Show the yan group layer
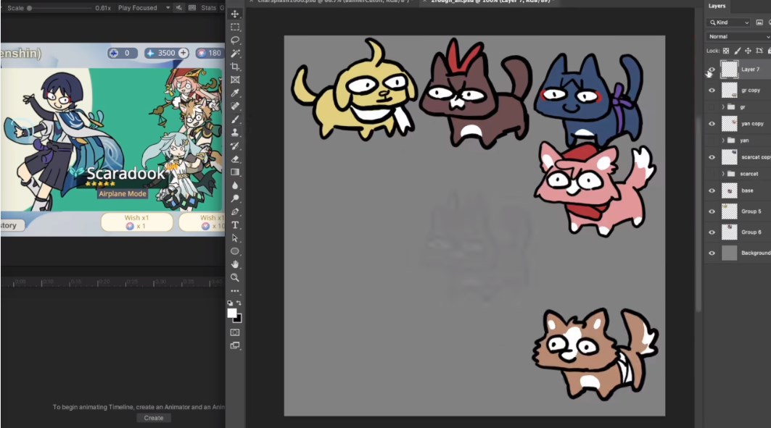The image size is (771, 428). [x=712, y=140]
